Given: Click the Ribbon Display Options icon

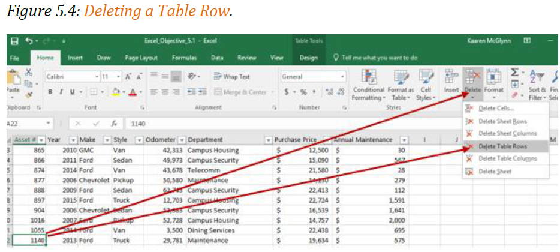Looking at the screenshot, I should tap(527, 41).
